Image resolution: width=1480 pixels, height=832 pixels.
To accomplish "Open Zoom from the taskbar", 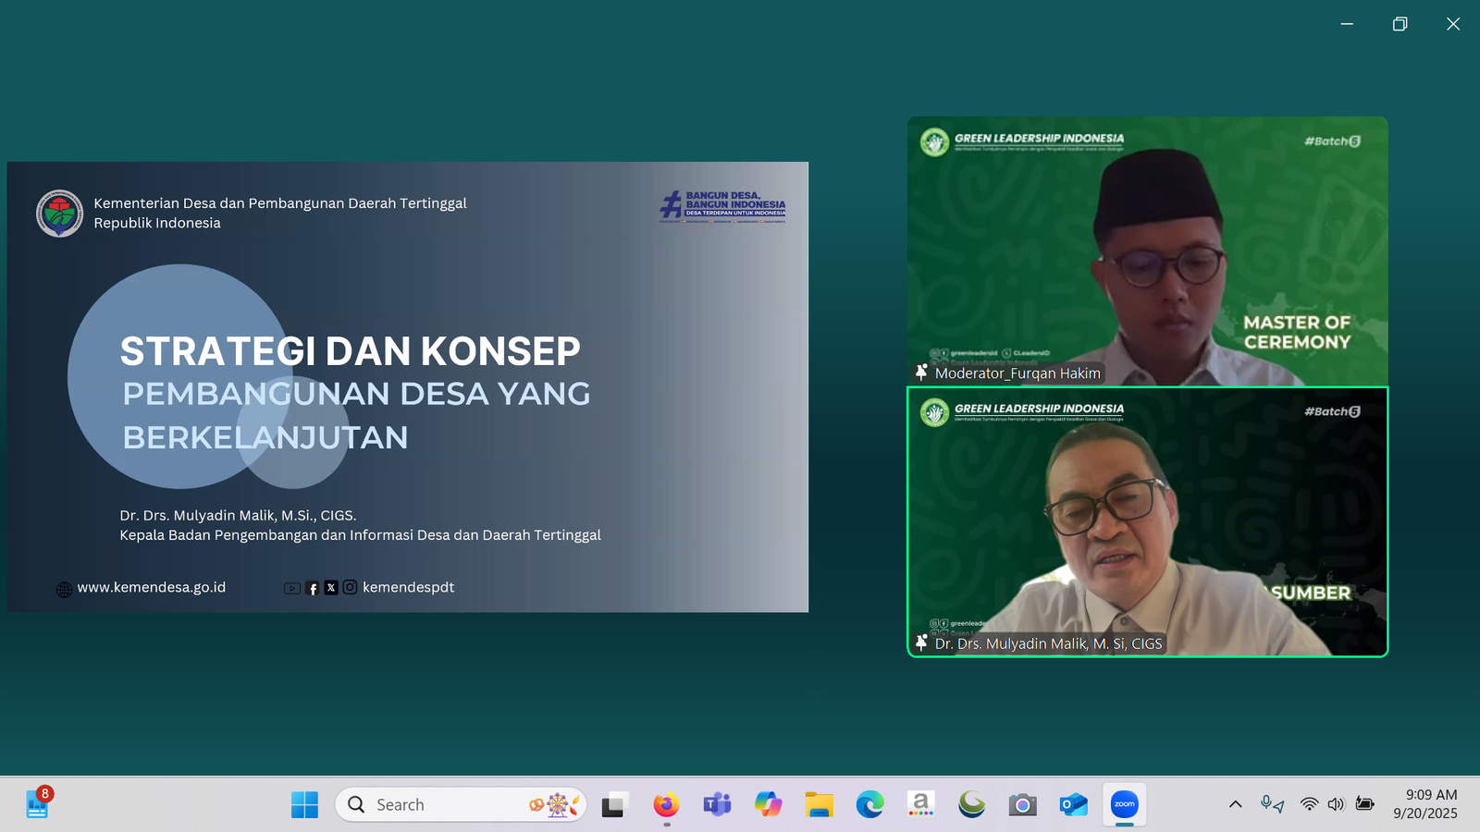I will 1124,804.
